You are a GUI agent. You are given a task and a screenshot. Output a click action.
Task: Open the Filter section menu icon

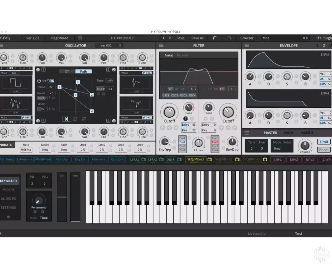(x=161, y=46)
